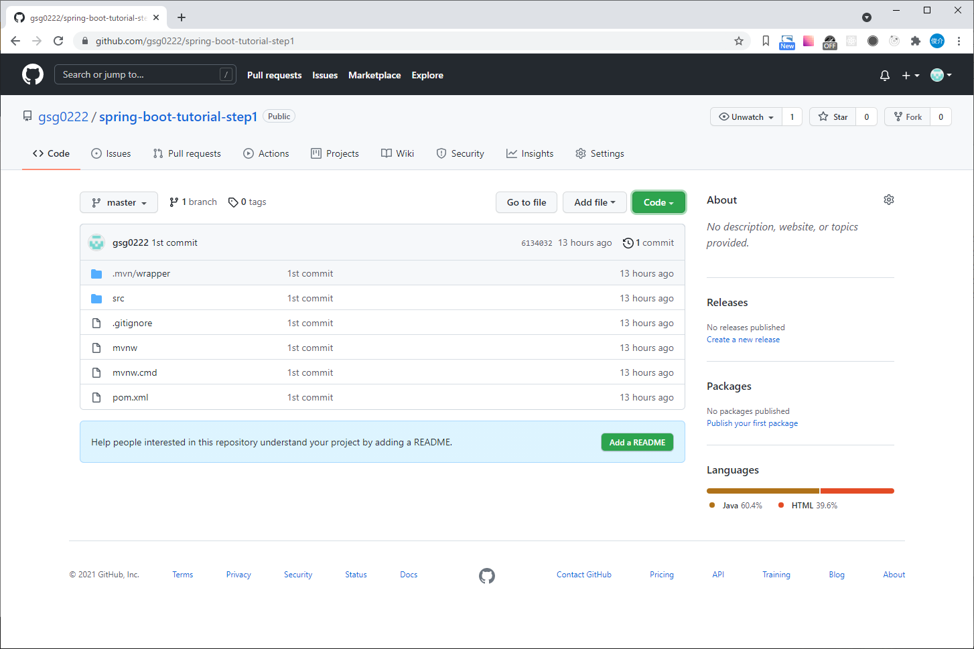974x649 pixels.
Task: Click the Search or jump to field
Action: tap(145, 74)
